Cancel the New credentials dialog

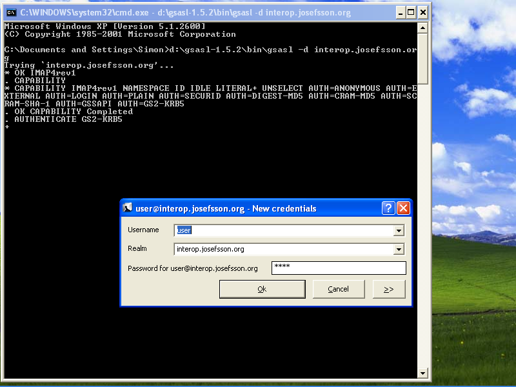(339, 289)
